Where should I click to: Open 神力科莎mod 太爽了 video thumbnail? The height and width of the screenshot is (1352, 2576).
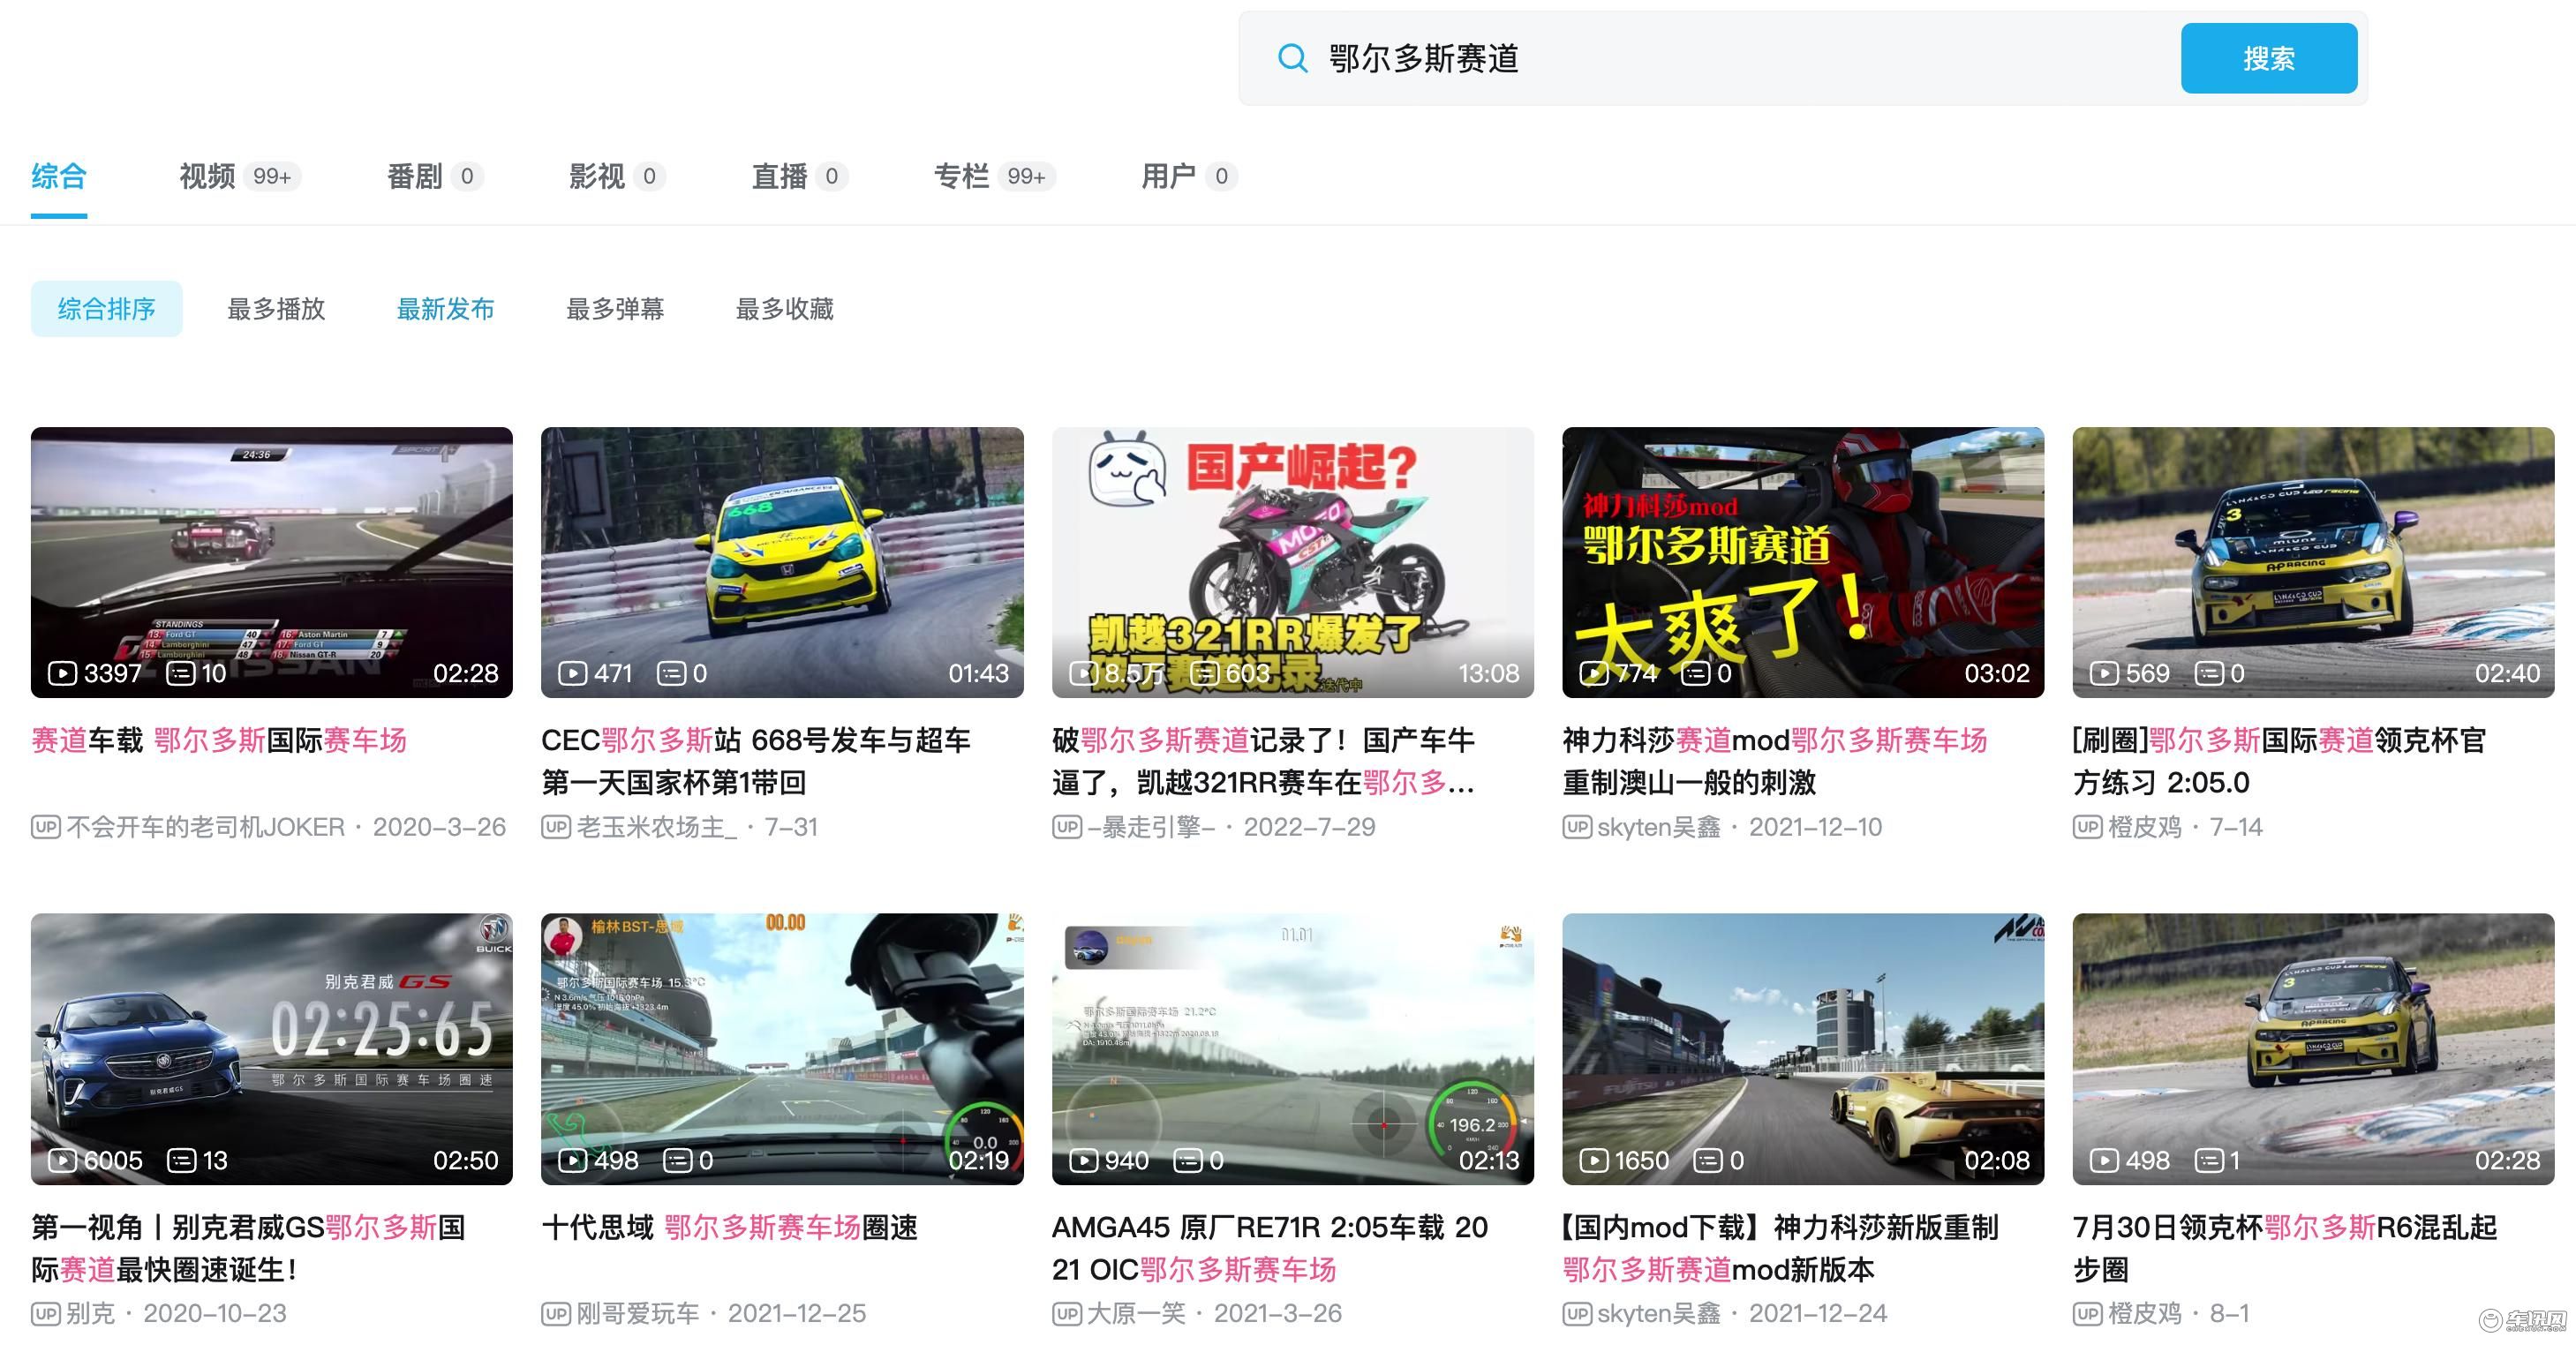(x=1803, y=562)
